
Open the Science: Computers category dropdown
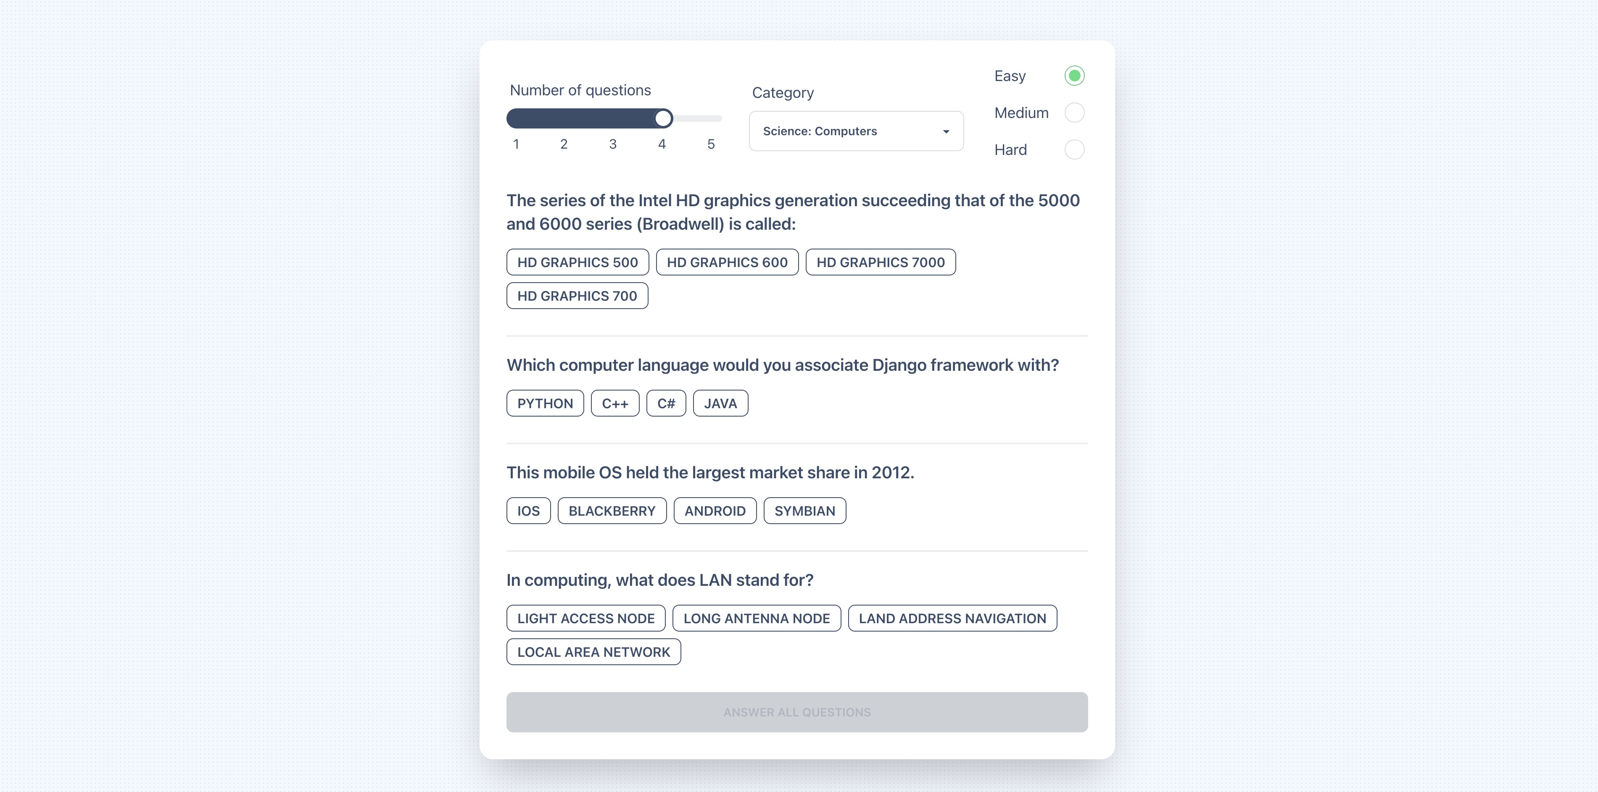(x=856, y=131)
